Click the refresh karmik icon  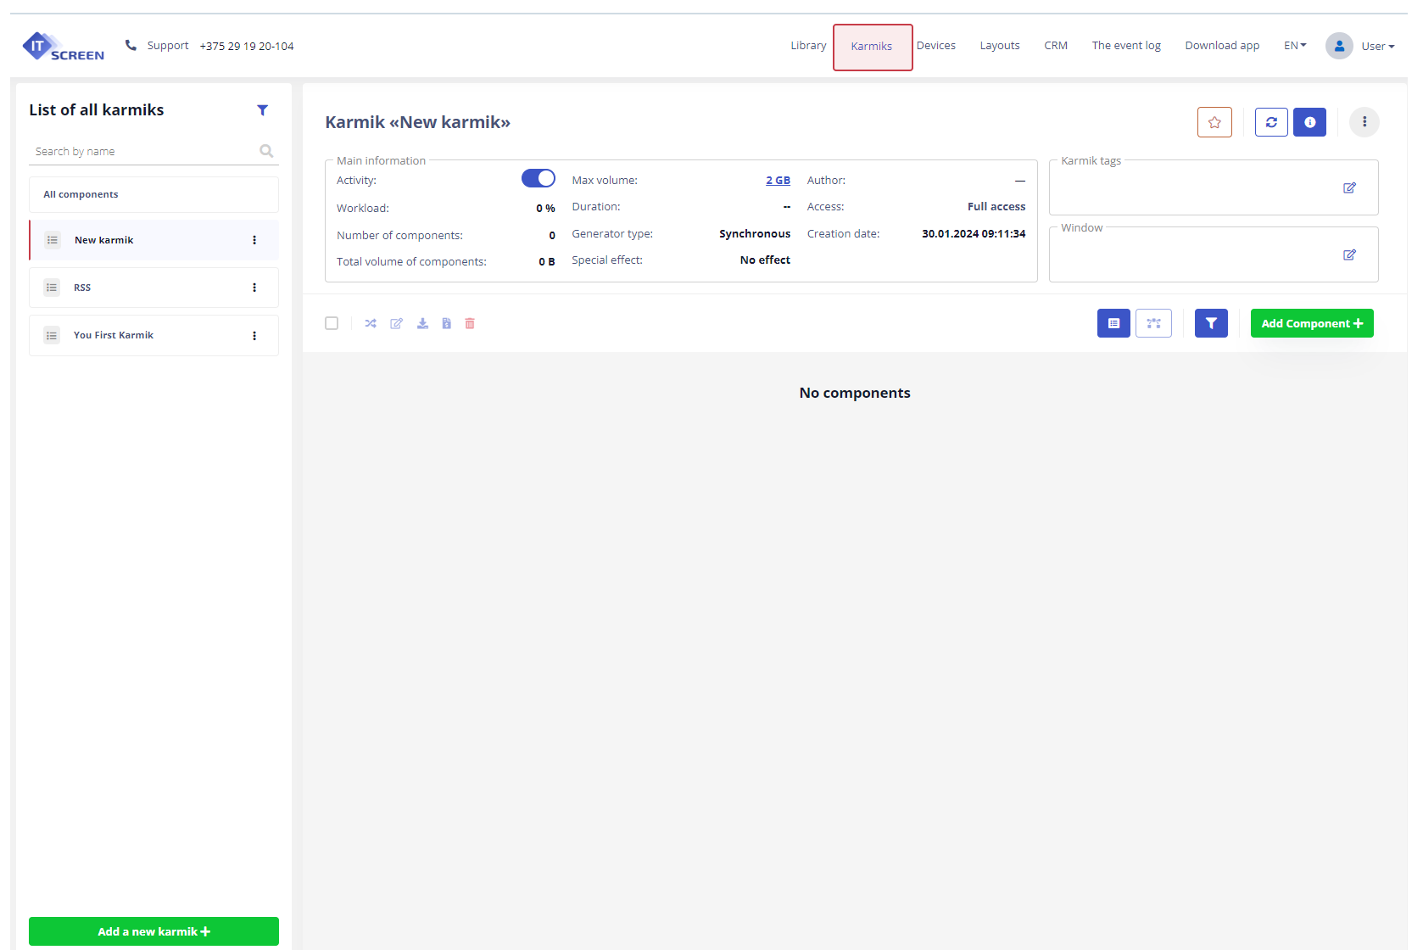[x=1271, y=122]
